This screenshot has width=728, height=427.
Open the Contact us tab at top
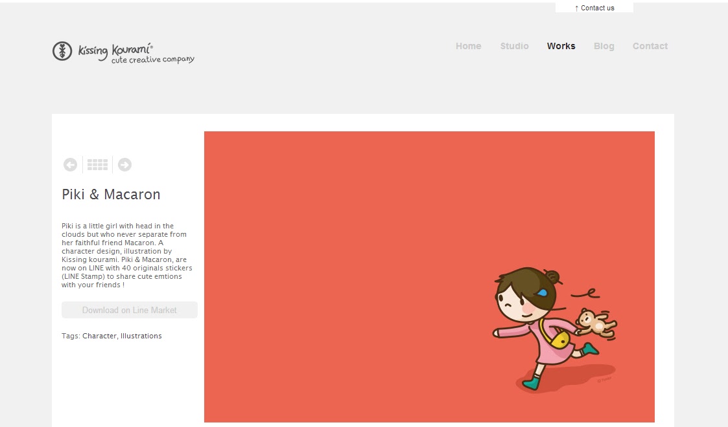coord(594,8)
